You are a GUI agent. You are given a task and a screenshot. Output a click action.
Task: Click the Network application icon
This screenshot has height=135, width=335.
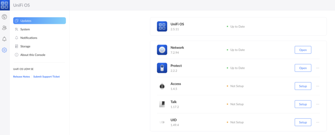pyautogui.click(x=162, y=50)
